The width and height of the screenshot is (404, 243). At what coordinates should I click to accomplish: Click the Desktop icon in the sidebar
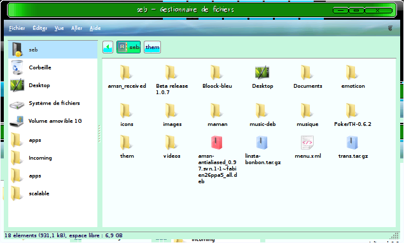(x=17, y=85)
